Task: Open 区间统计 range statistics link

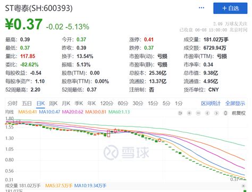Action: (211, 103)
